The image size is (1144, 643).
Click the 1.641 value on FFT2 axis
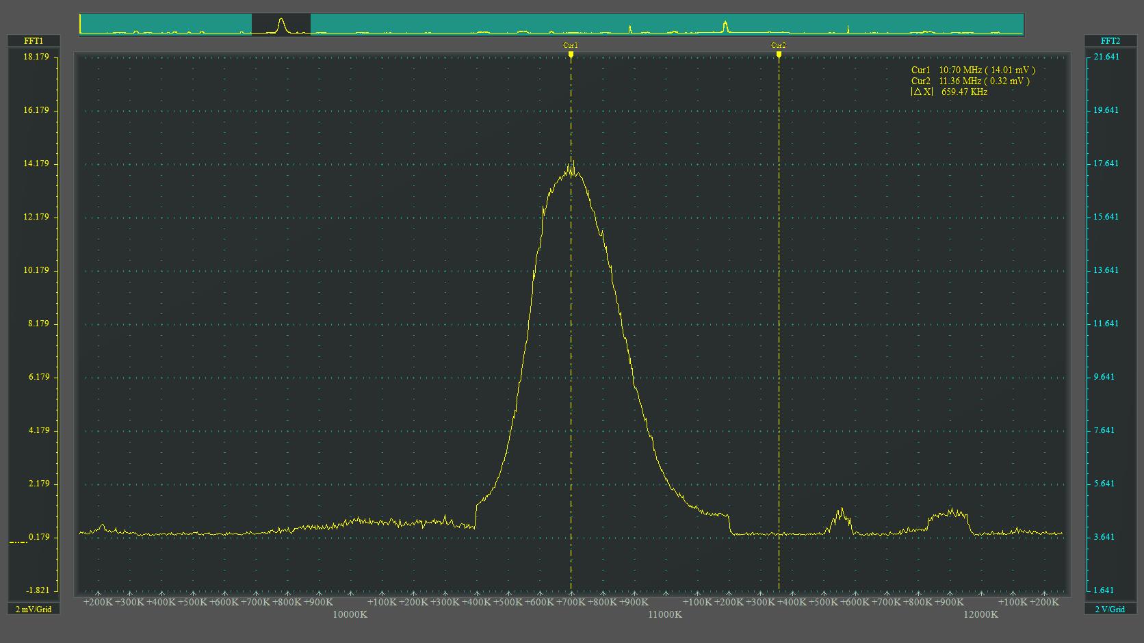point(1104,590)
